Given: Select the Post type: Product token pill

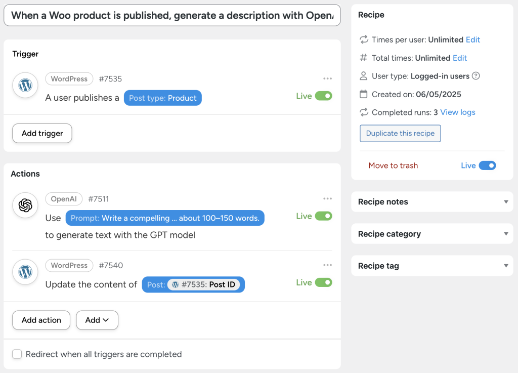Looking at the screenshot, I should click(x=162, y=98).
